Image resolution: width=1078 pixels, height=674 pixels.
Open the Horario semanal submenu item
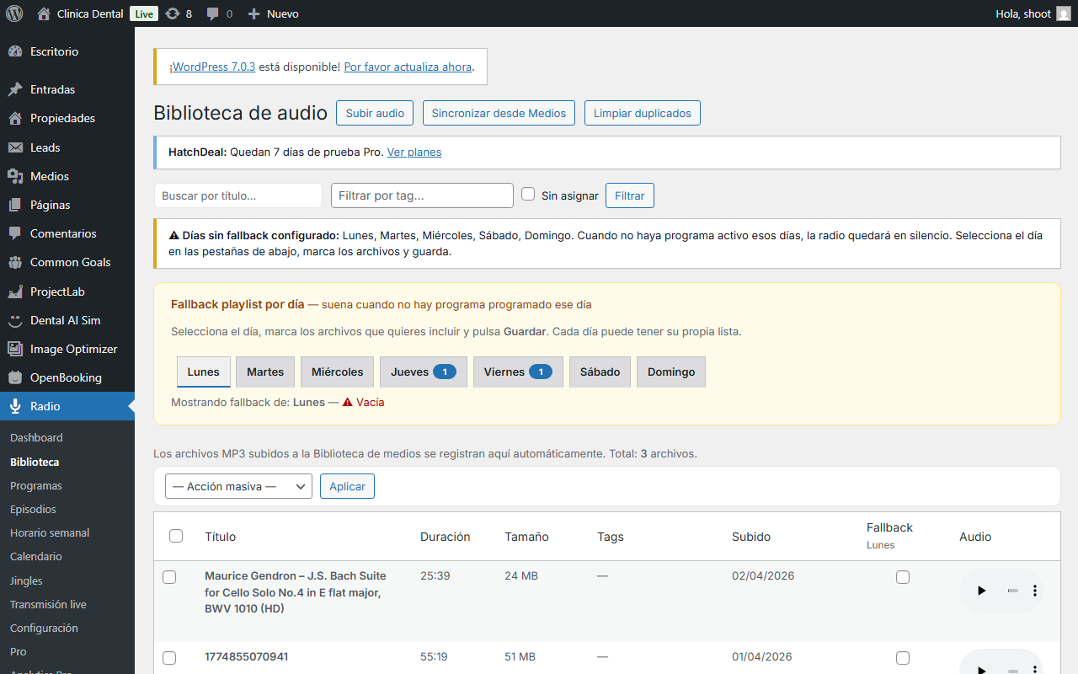coord(50,532)
